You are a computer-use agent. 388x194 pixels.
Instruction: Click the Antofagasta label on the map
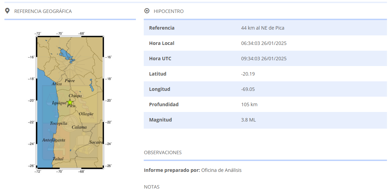coord(53,140)
